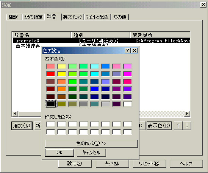208x173 pixels.
Task: Pick the light pink-red swatch in top row
Action: pyautogui.click(x=51, y=66)
